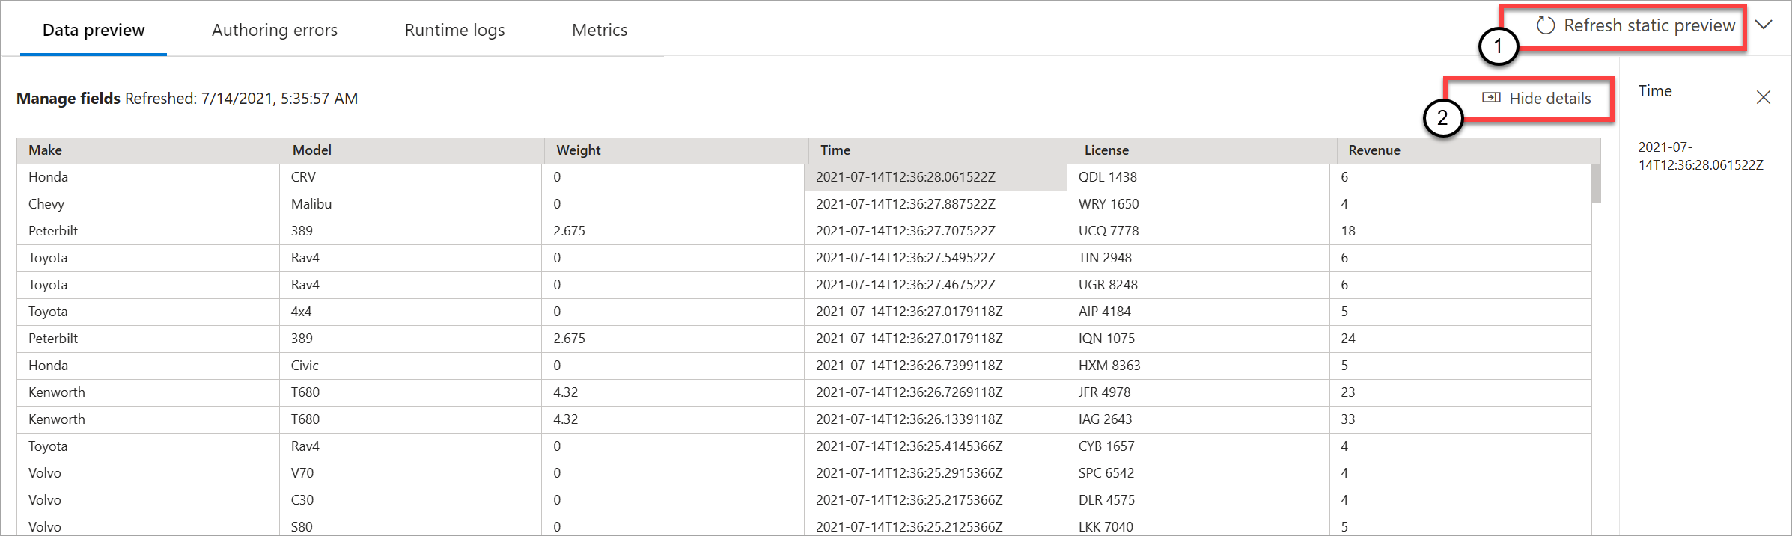Viewport: 1792px width, 536px height.
Task: Open the Runtime logs tab
Action: pyautogui.click(x=454, y=30)
